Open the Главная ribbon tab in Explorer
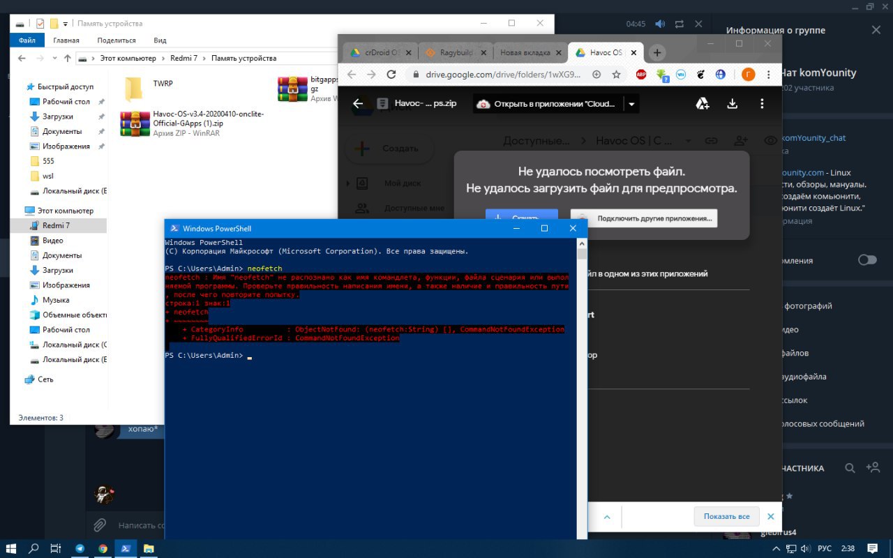This screenshot has width=893, height=558. point(66,40)
